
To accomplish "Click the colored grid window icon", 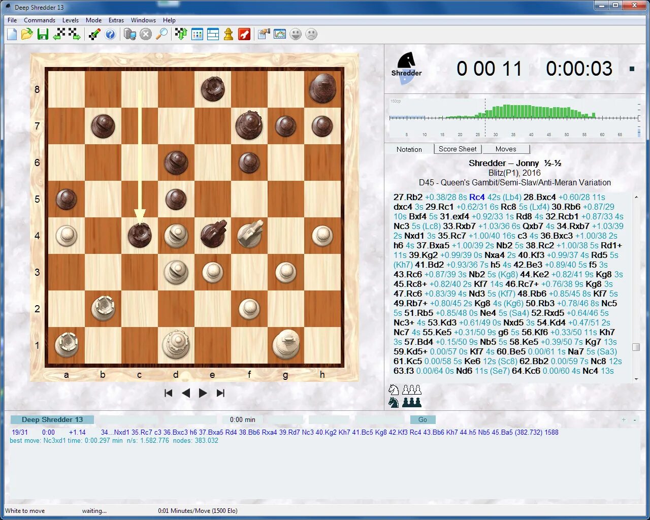I will tap(197, 34).
